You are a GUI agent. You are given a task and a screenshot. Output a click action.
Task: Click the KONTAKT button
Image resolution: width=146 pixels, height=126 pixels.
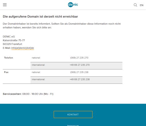coord(73,115)
